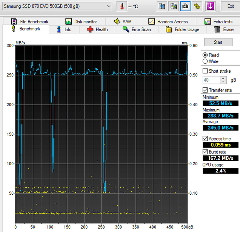This screenshot has height=232, width=240.
Task: Click the Disk monitor chart icon
Action: pyautogui.click(x=68, y=21)
